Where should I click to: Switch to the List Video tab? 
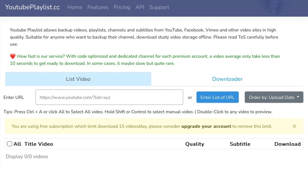click(78, 79)
